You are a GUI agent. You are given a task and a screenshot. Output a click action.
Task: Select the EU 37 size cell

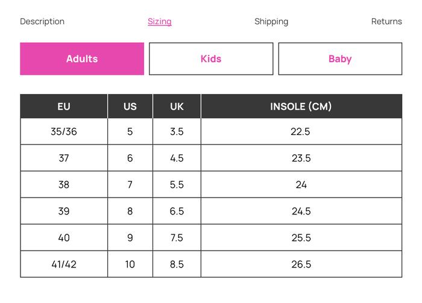[x=64, y=158]
